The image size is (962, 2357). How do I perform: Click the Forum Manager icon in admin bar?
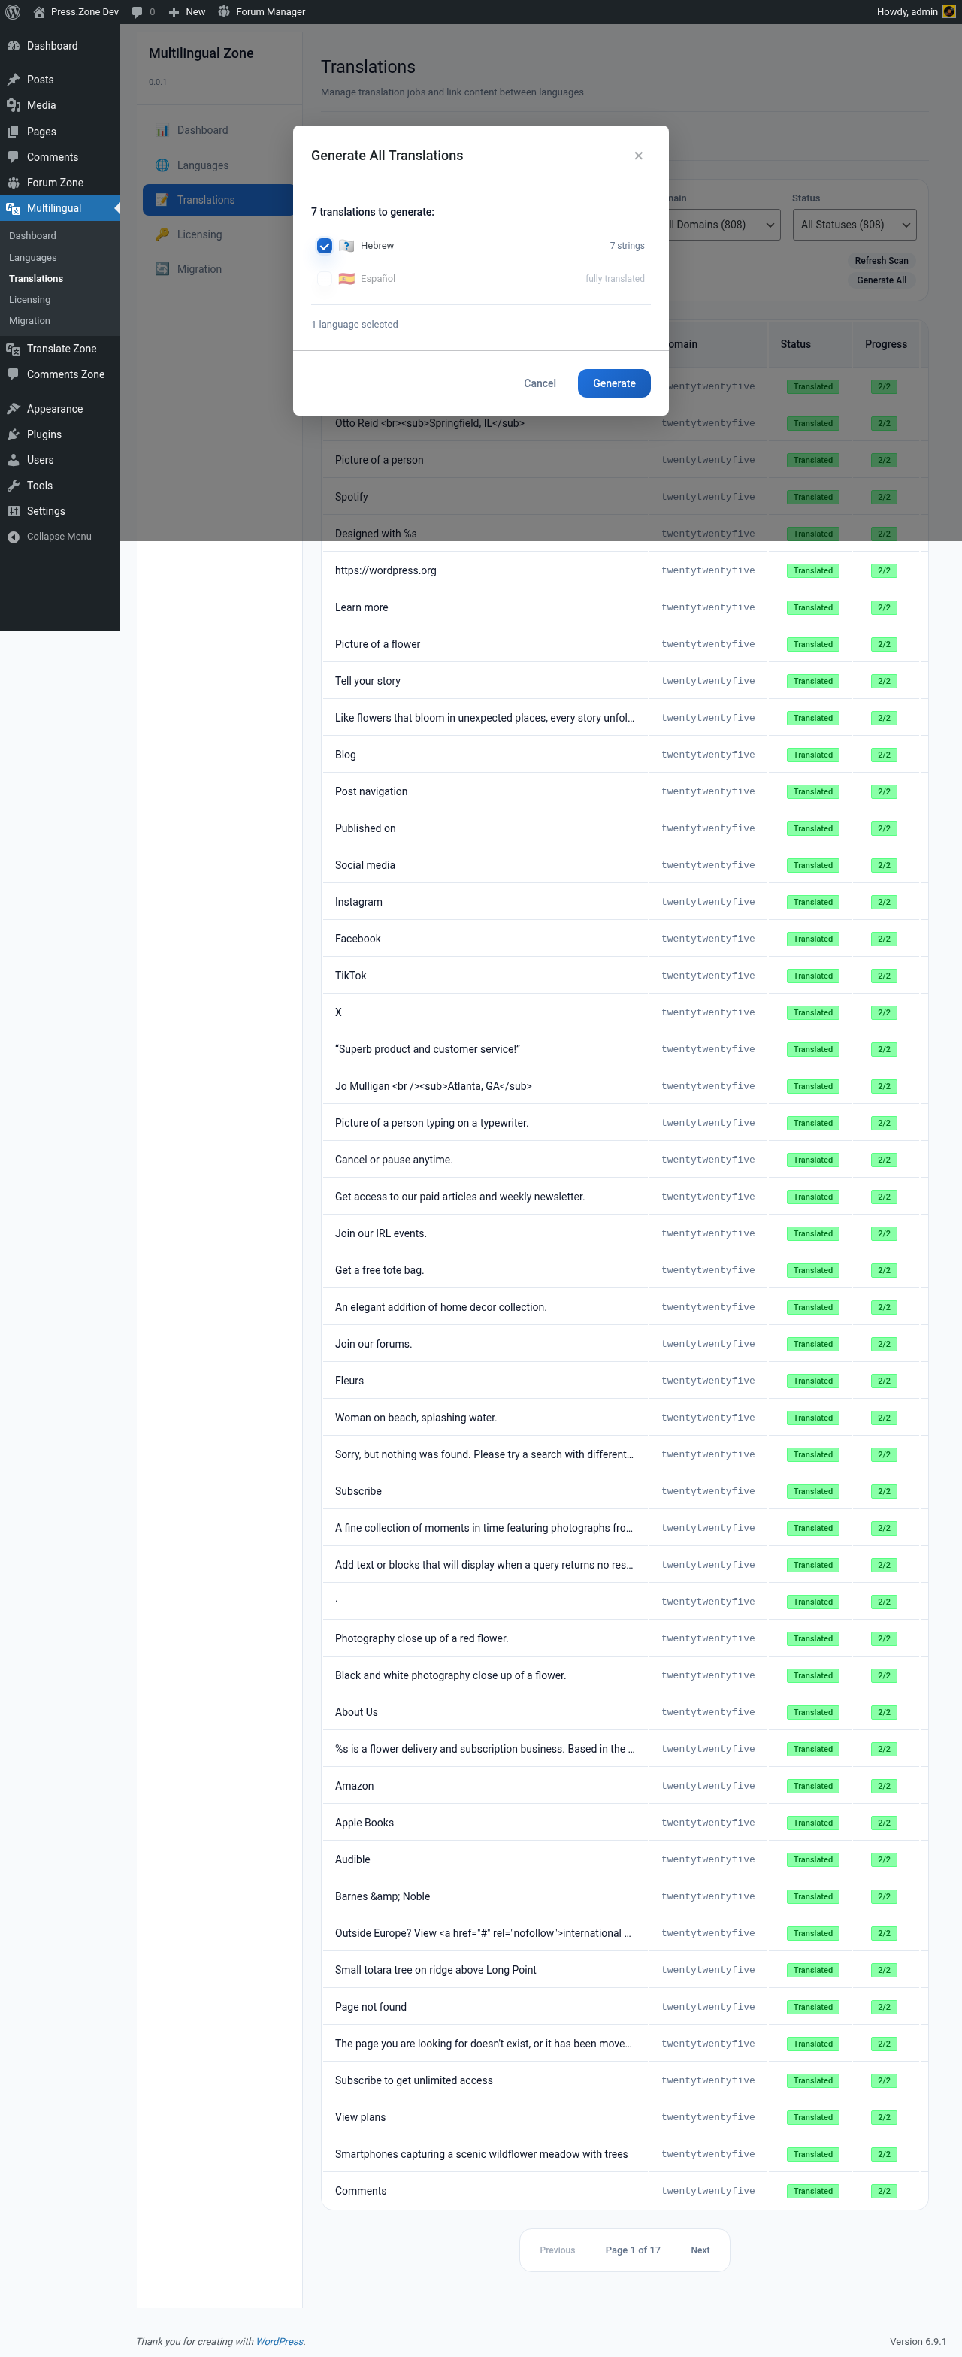(x=224, y=12)
